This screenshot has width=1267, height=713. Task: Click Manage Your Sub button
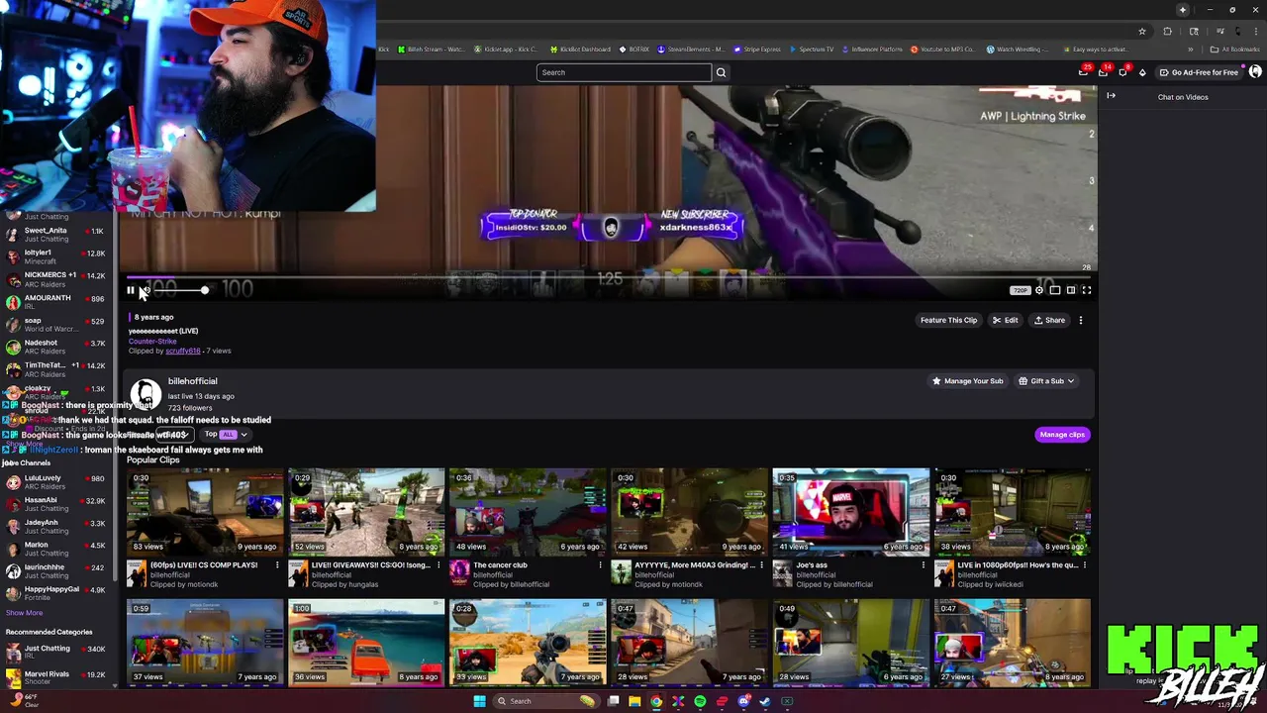pos(967,381)
